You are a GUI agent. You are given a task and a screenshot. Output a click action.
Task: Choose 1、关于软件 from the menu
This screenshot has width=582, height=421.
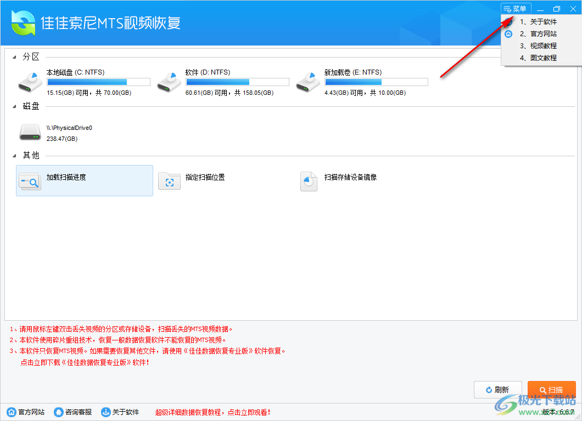(538, 22)
